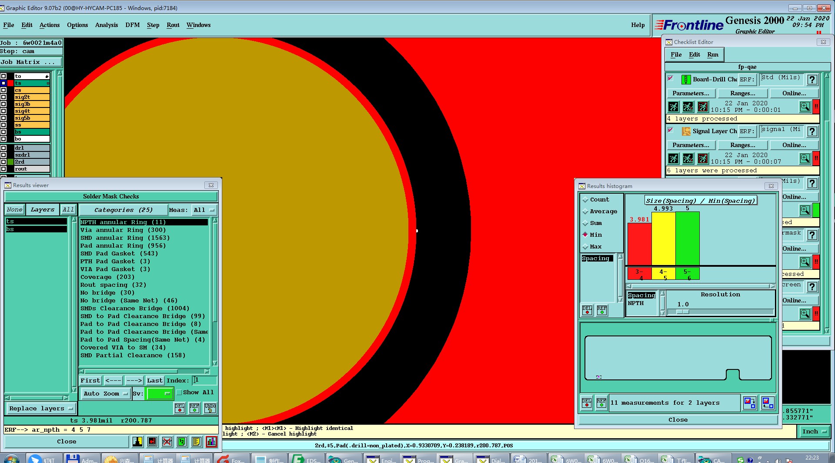Open the DFM menu

point(133,25)
